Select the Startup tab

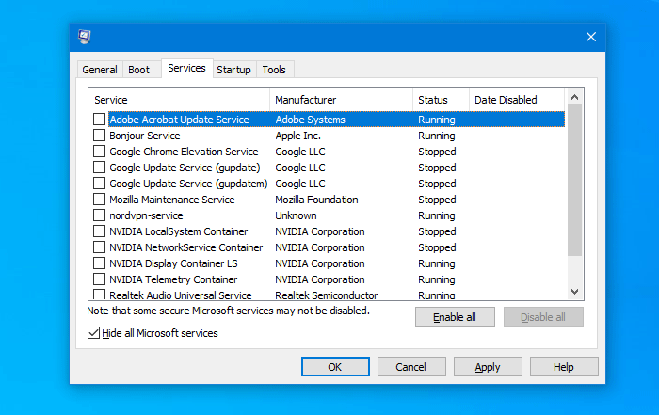point(233,70)
